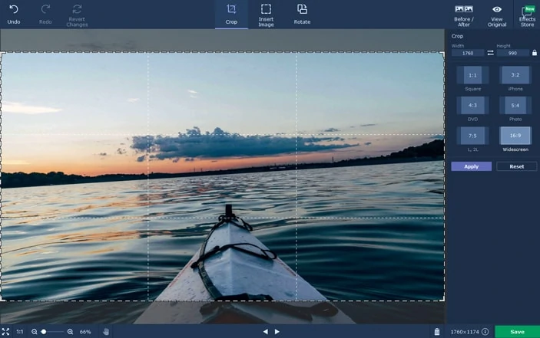Click the Undo arrow icon
Screen dimensions: 540x338
(14, 10)
